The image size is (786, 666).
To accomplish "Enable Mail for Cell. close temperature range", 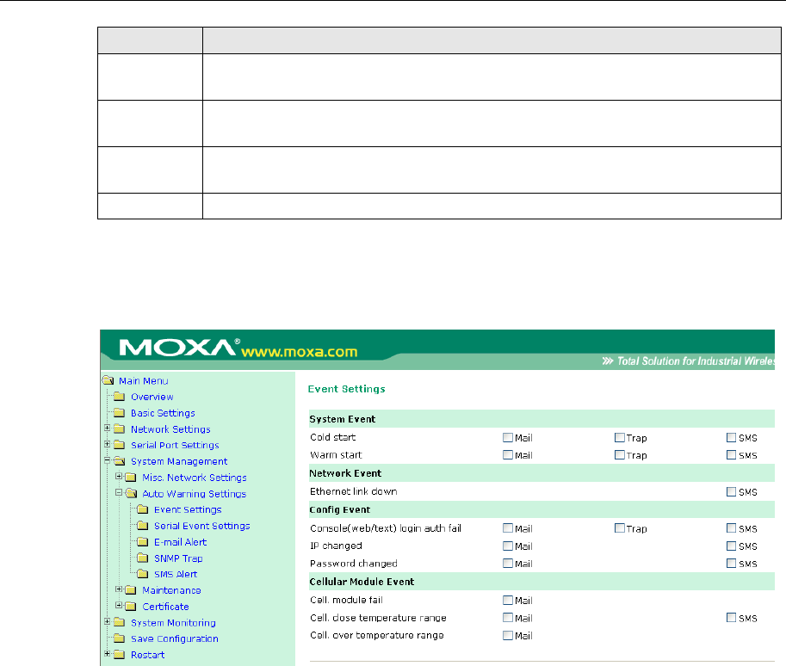I will tap(508, 618).
